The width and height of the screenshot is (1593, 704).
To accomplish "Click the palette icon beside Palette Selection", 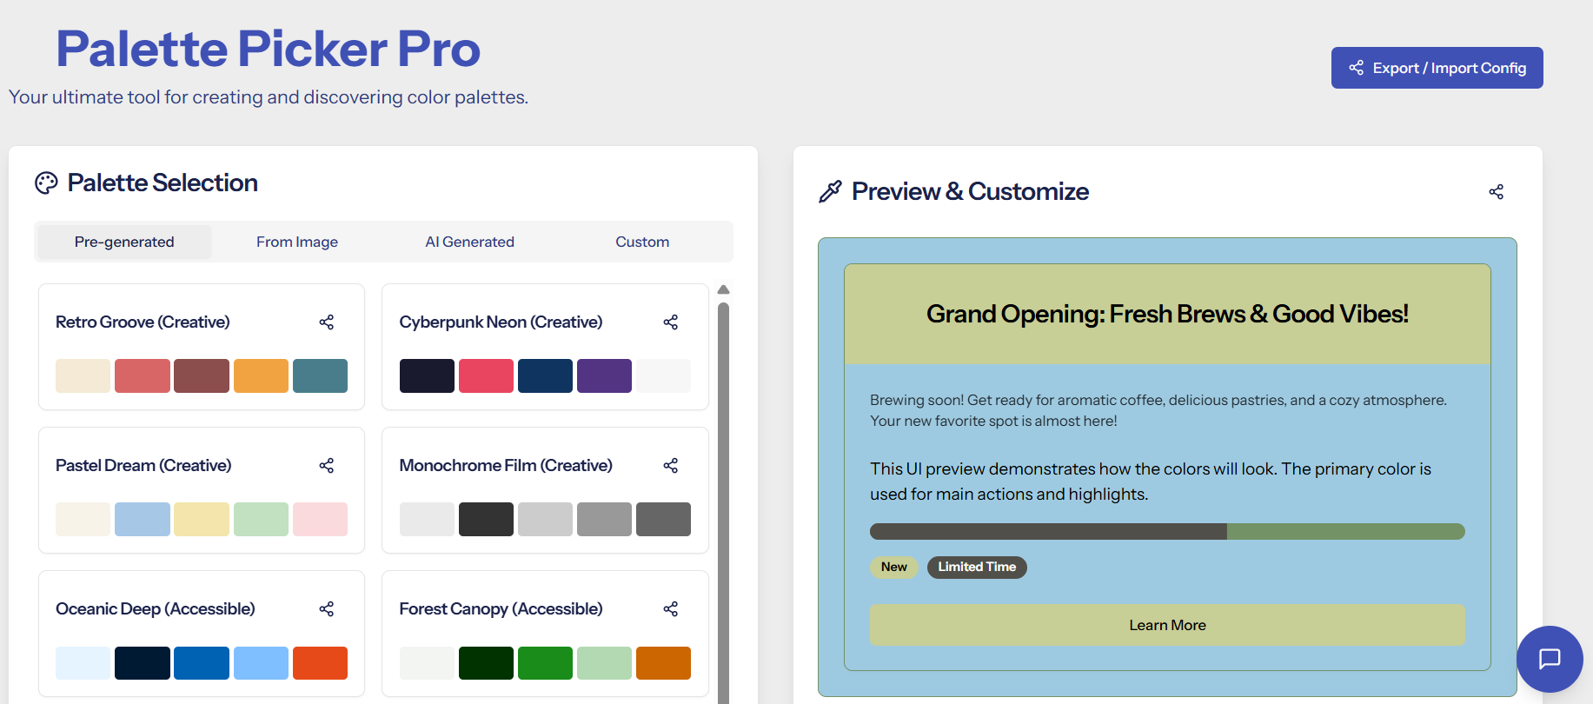I will [x=46, y=183].
